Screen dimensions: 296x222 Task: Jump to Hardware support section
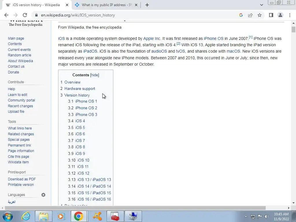(80, 89)
